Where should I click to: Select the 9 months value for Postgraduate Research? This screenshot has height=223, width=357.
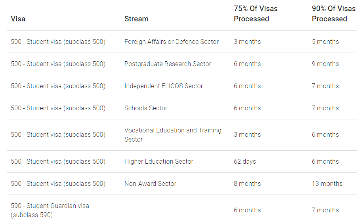click(325, 64)
